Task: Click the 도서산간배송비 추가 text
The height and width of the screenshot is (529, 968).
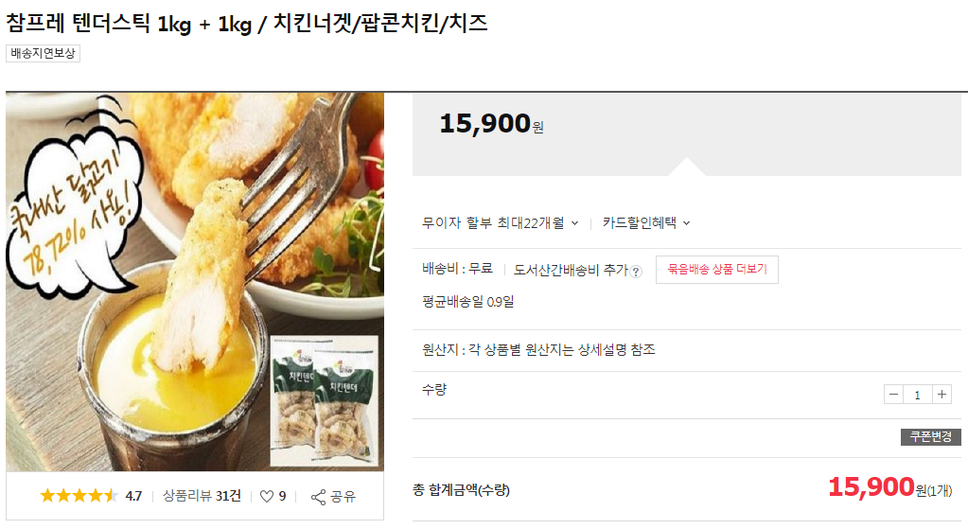Action: 571,270
